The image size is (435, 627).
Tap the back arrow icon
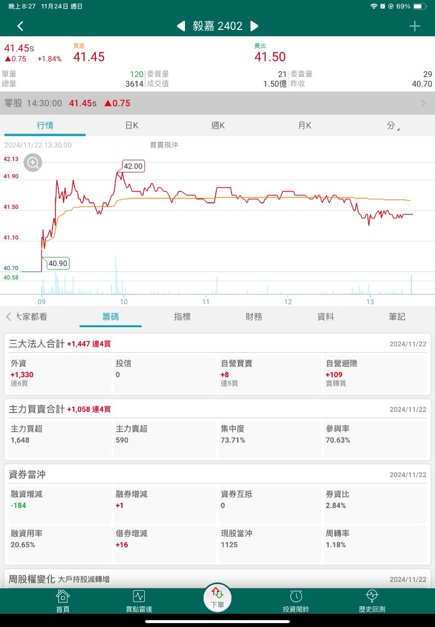20,26
